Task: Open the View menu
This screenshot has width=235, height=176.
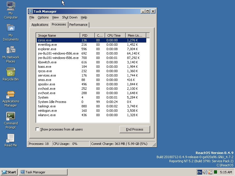Action: pos(55,18)
